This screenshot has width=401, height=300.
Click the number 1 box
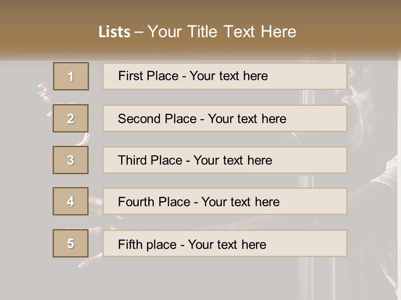pyautogui.click(x=71, y=76)
